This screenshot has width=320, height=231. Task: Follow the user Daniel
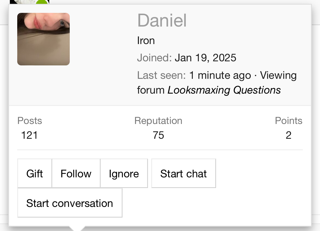coord(76,174)
